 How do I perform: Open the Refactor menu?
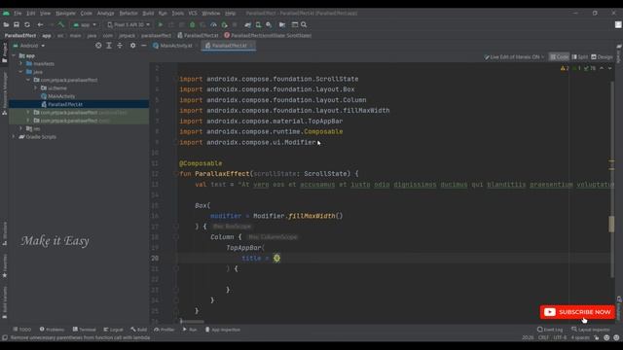(x=128, y=13)
